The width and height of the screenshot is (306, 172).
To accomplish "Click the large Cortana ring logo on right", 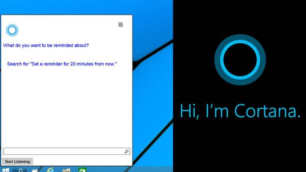I will (240, 60).
